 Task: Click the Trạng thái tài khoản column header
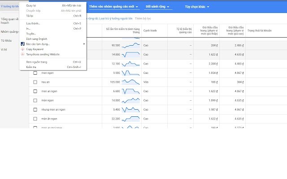pos(259,30)
